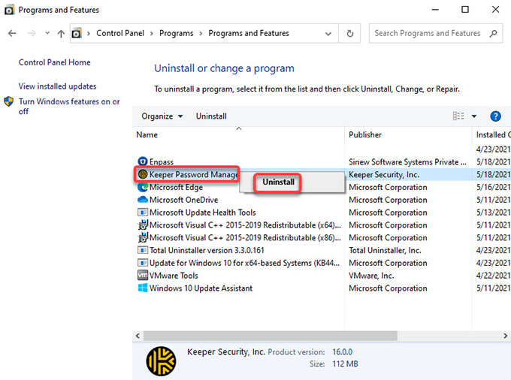Click the Forward navigation arrow
The width and height of the screenshot is (511, 380).
[32, 33]
